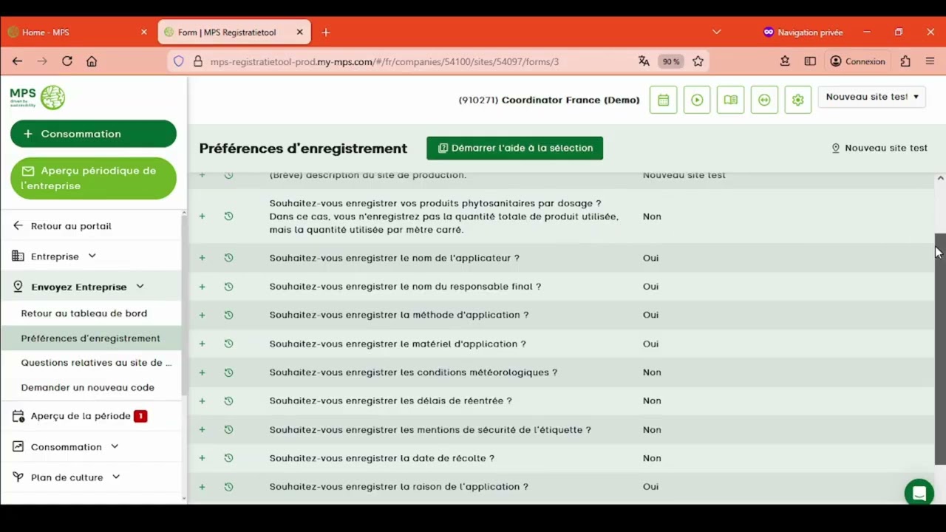Click history icon for date de récolte row
The image size is (946, 532).
coord(228,458)
